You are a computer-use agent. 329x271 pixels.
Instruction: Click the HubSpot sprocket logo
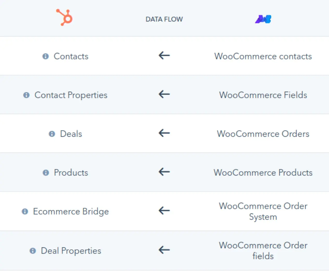tap(65, 18)
